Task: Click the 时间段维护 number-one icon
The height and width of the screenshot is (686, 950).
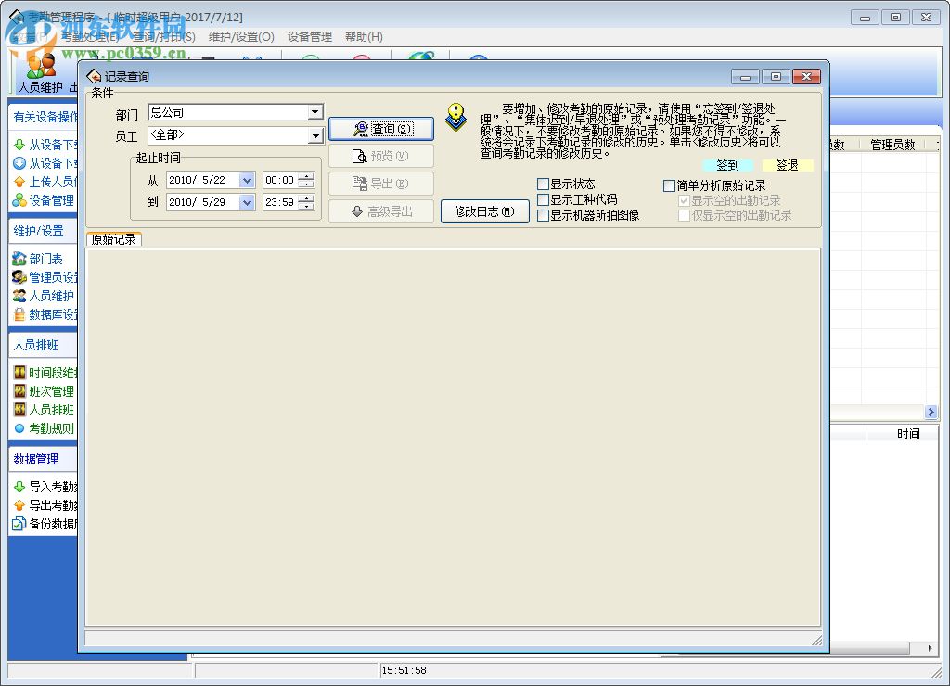Action: [x=19, y=373]
